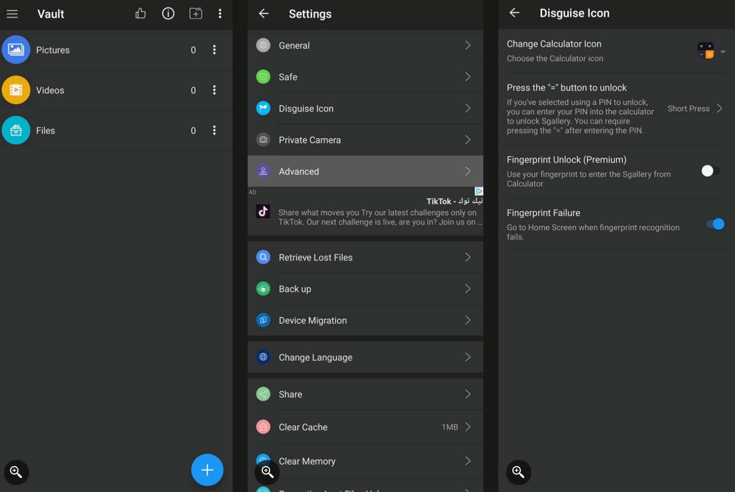
Task: Tap the Change Language globe icon
Action: (263, 357)
